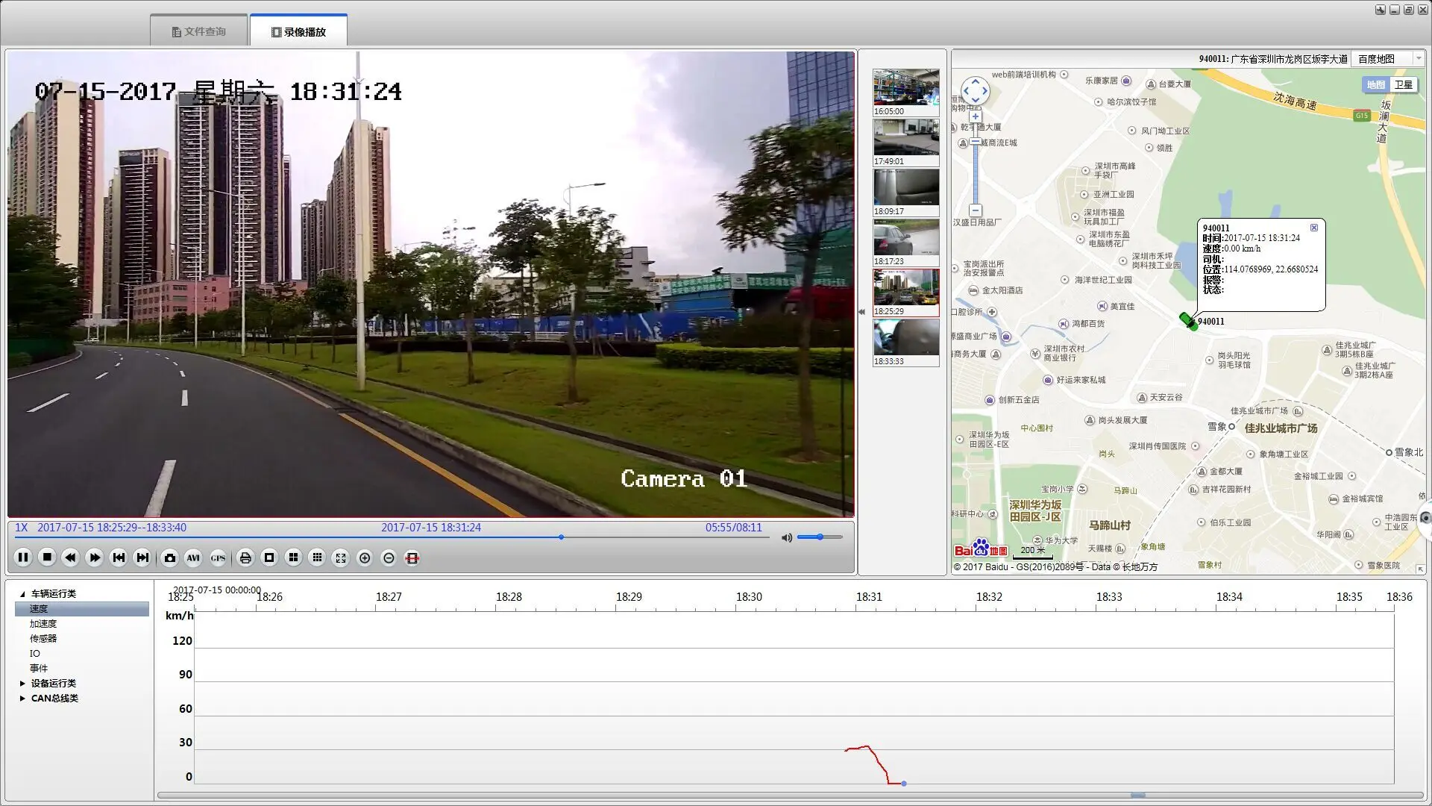This screenshot has width=1432, height=806.
Task: Switch to the 文件查询 tab
Action: coord(198,32)
